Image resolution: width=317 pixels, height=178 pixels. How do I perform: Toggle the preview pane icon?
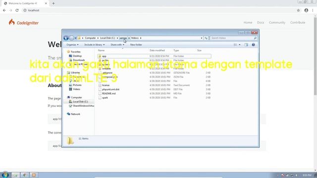(246, 44)
